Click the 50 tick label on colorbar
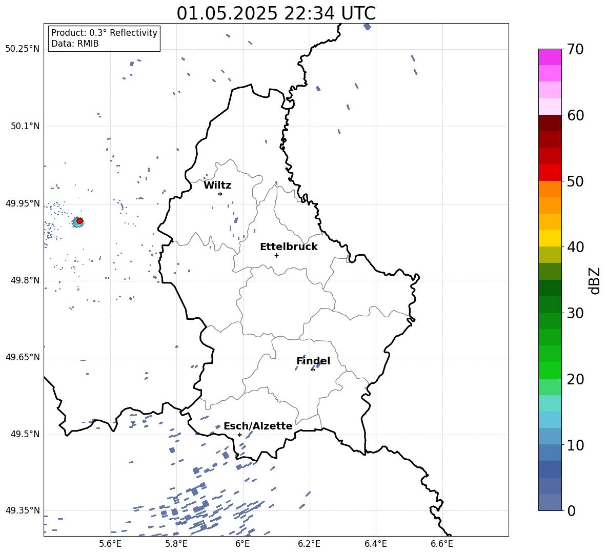Image resolution: width=607 pixels, height=554 pixels. click(575, 181)
